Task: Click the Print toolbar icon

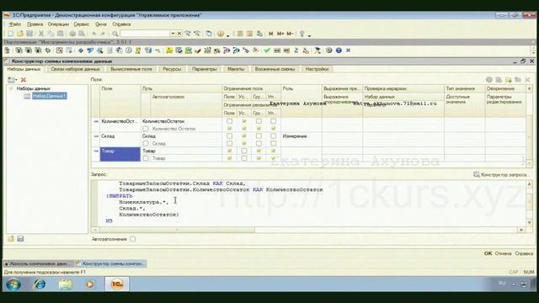Action: [x=72, y=34]
